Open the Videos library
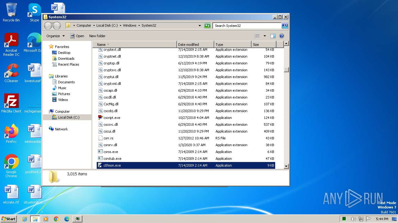398x223 pixels. click(x=63, y=100)
